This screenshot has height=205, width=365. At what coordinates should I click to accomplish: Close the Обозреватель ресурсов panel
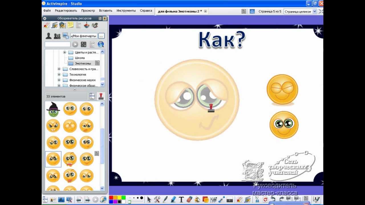[44, 18]
